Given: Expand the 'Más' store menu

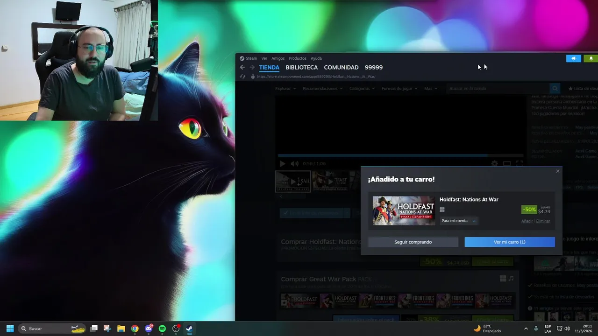Looking at the screenshot, I should (x=431, y=88).
